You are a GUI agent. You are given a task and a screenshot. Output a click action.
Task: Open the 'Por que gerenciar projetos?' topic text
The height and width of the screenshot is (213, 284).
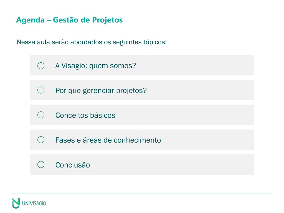101,91
